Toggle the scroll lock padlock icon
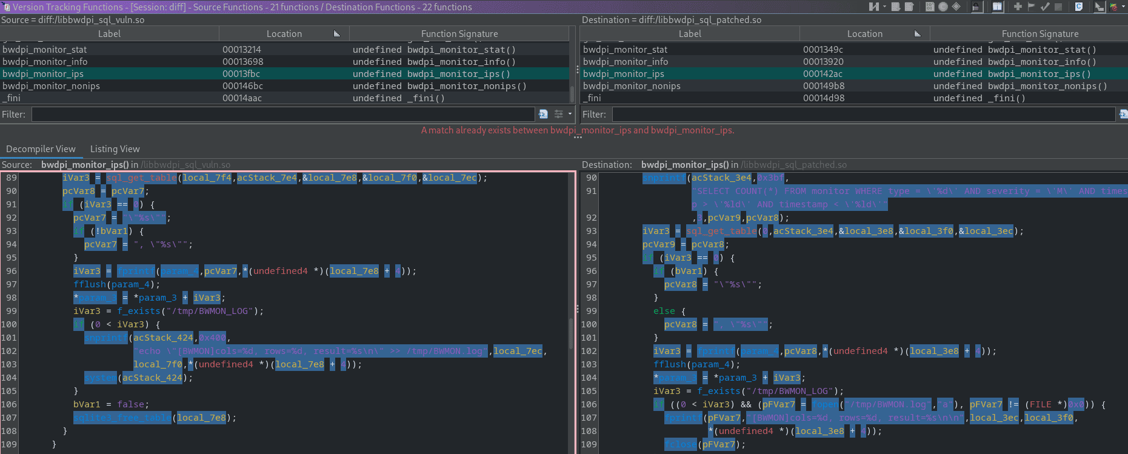 pyautogui.click(x=976, y=7)
